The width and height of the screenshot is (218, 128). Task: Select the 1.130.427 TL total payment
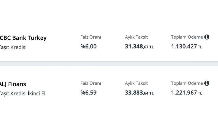coord(186,47)
